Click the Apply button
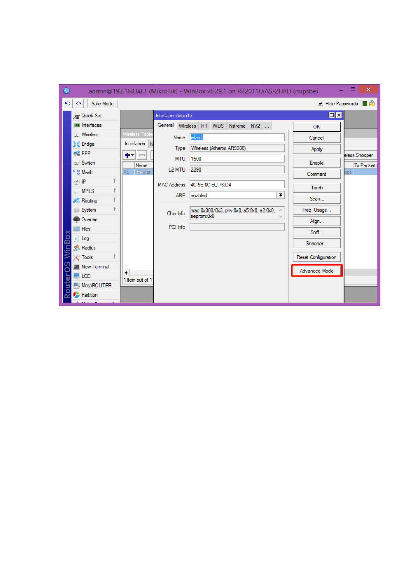Image resolution: width=410 pixels, height=580 pixels. pos(316,149)
